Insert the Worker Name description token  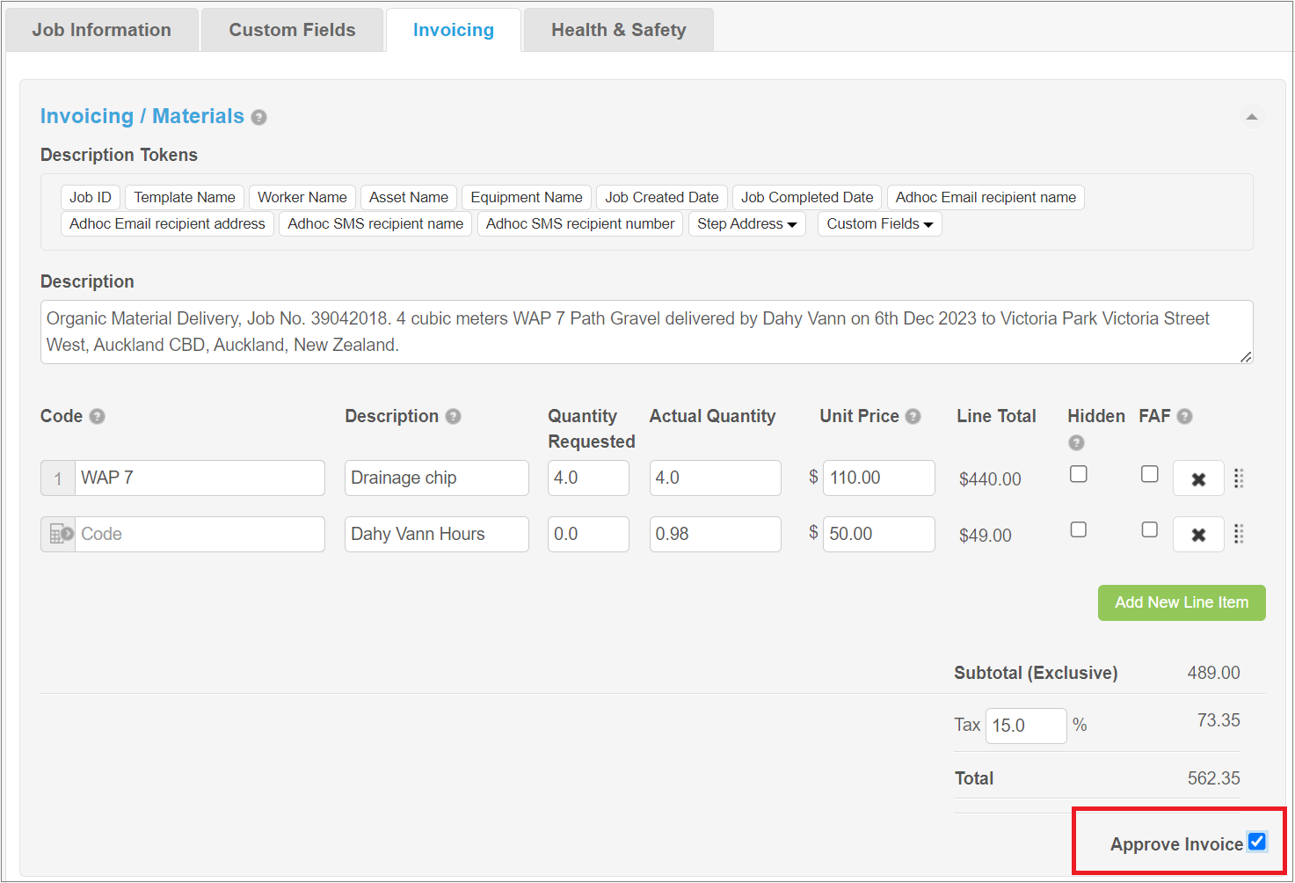pos(302,197)
